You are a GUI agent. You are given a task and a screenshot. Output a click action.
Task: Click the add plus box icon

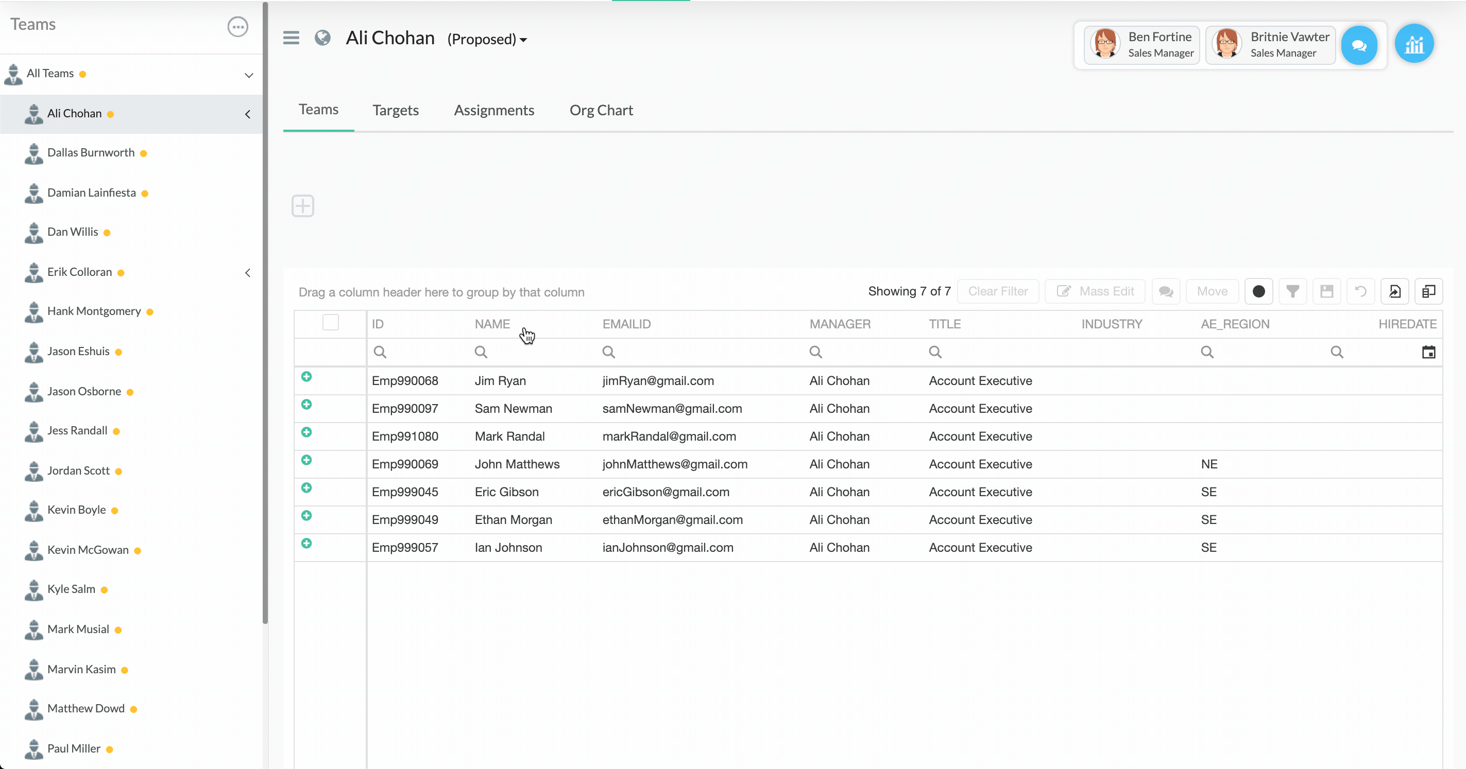(303, 206)
